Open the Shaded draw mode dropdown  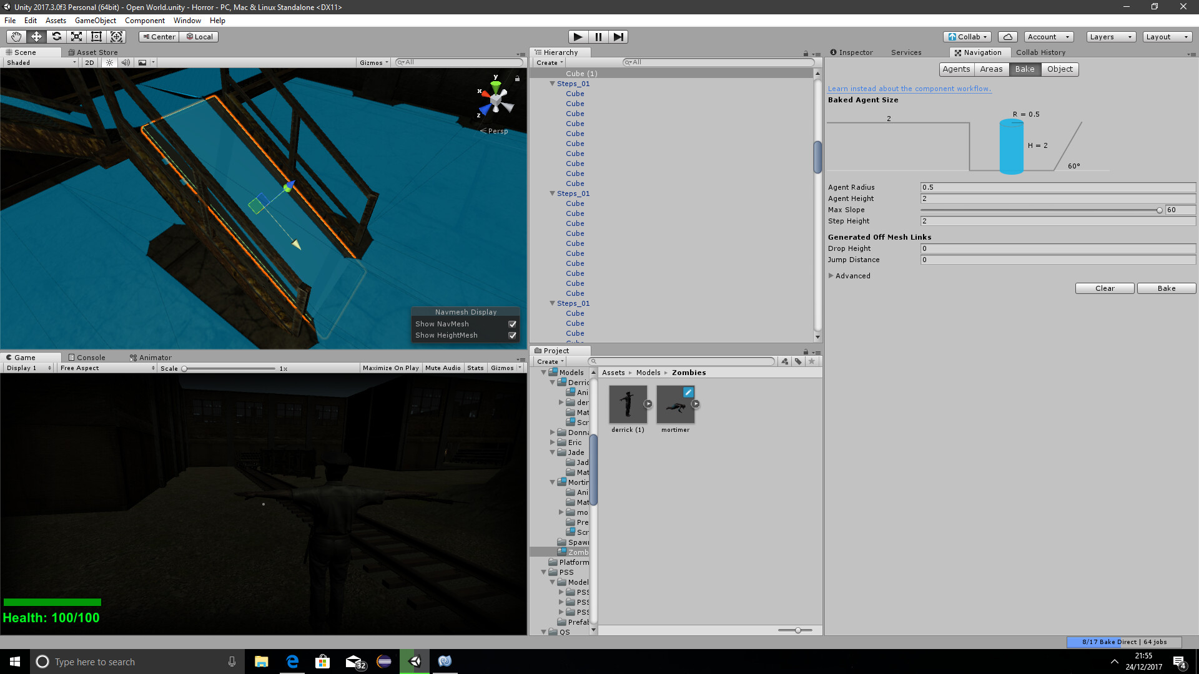pyautogui.click(x=39, y=62)
